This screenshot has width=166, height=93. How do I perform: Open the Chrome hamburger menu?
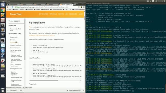pos(84,7)
